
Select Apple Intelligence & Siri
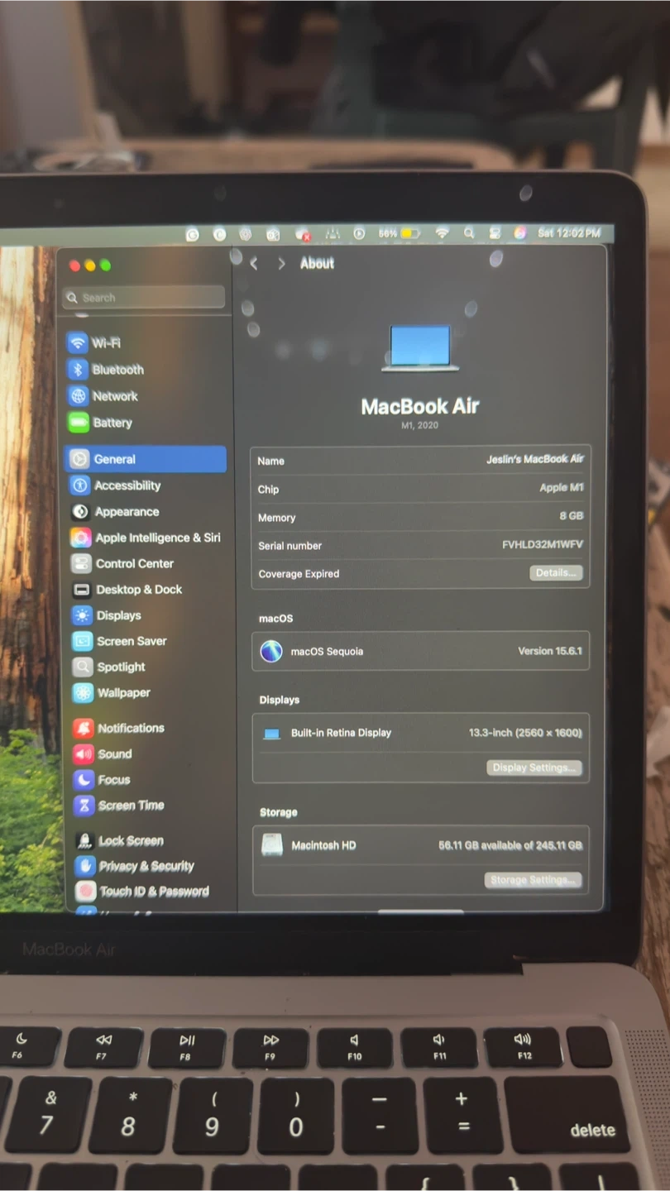click(156, 538)
